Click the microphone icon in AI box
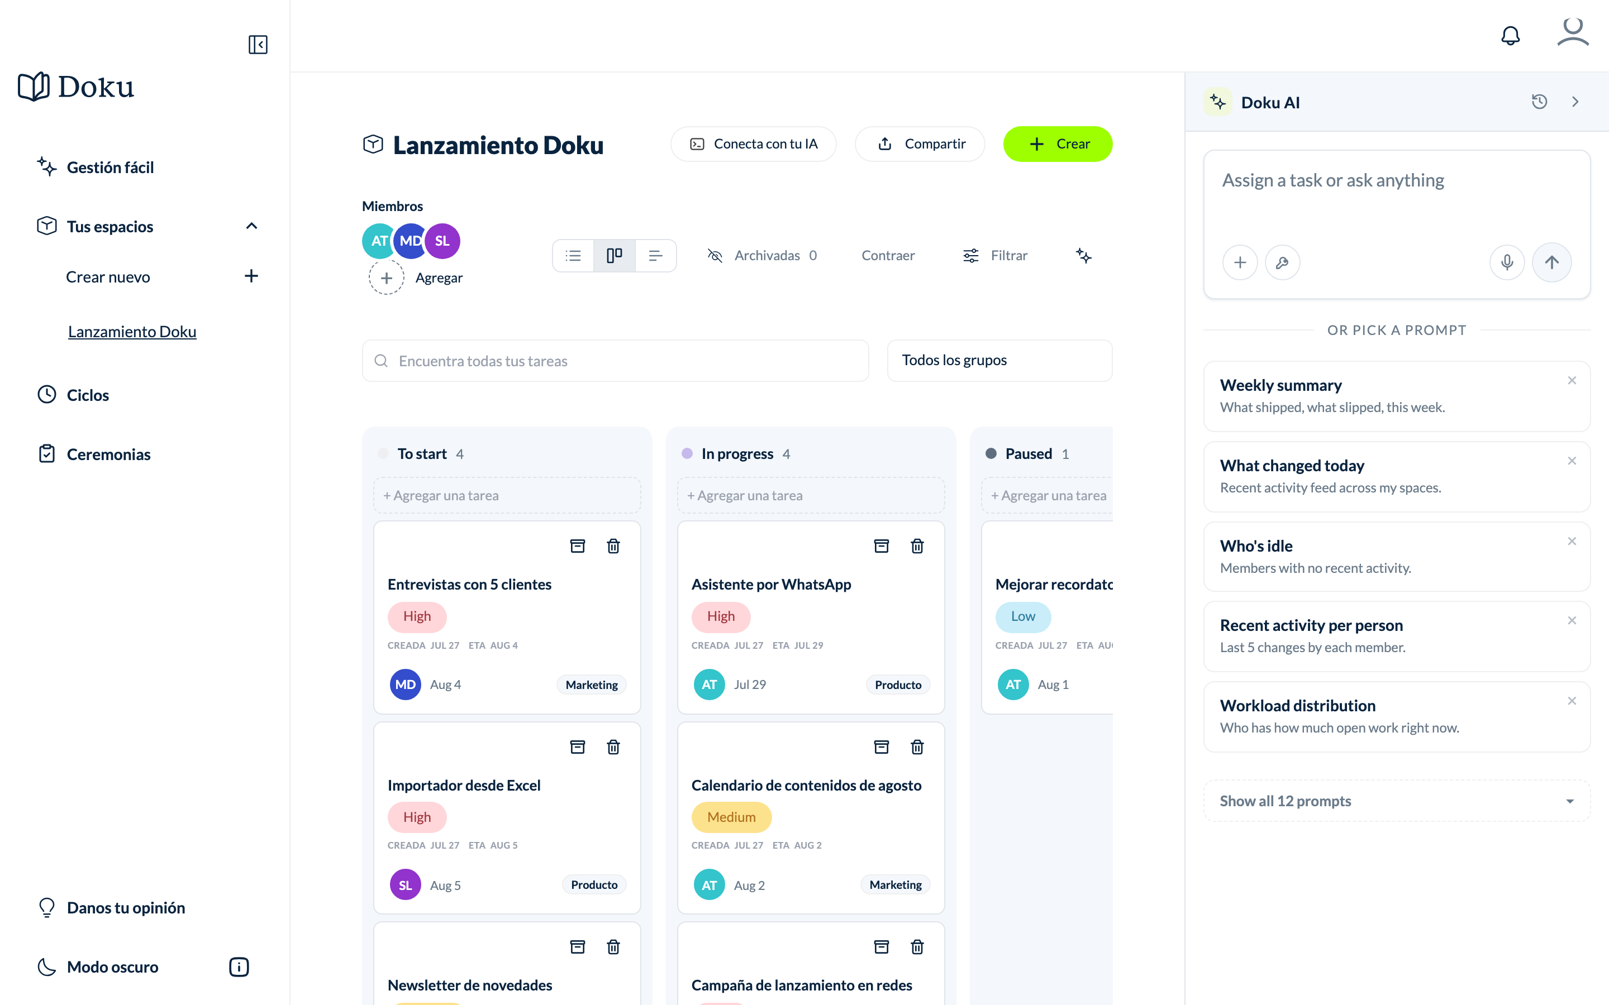This screenshot has width=1609, height=1005. [1507, 262]
